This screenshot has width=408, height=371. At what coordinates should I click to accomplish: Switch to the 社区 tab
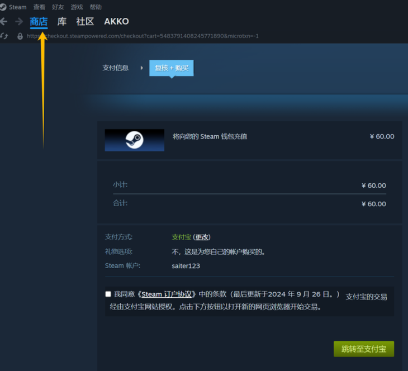(85, 21)
